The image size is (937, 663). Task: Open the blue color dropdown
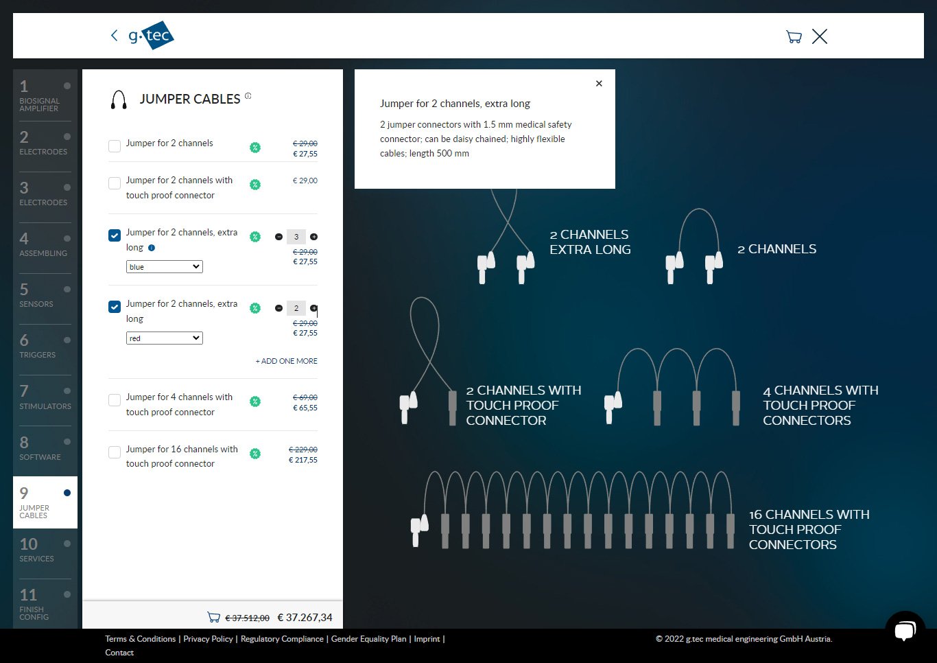tap(165, 267)
